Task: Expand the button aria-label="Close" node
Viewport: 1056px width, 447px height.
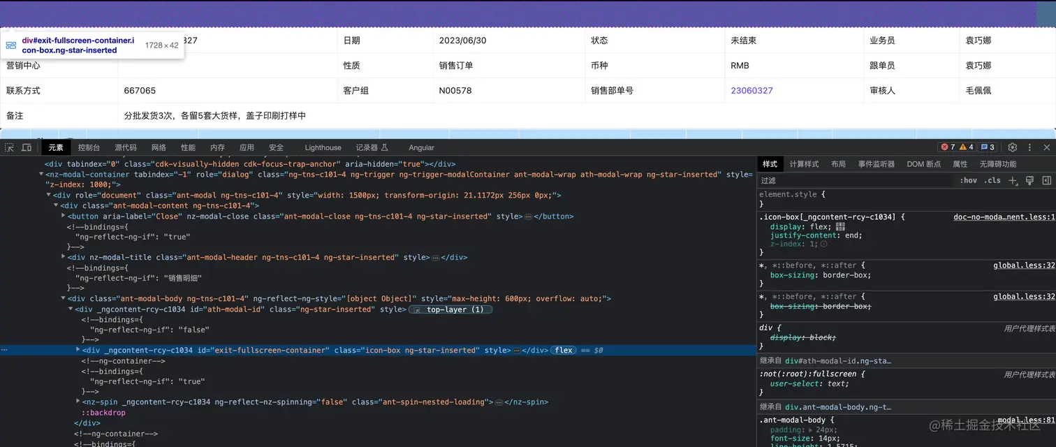Action: coord(64,217)
